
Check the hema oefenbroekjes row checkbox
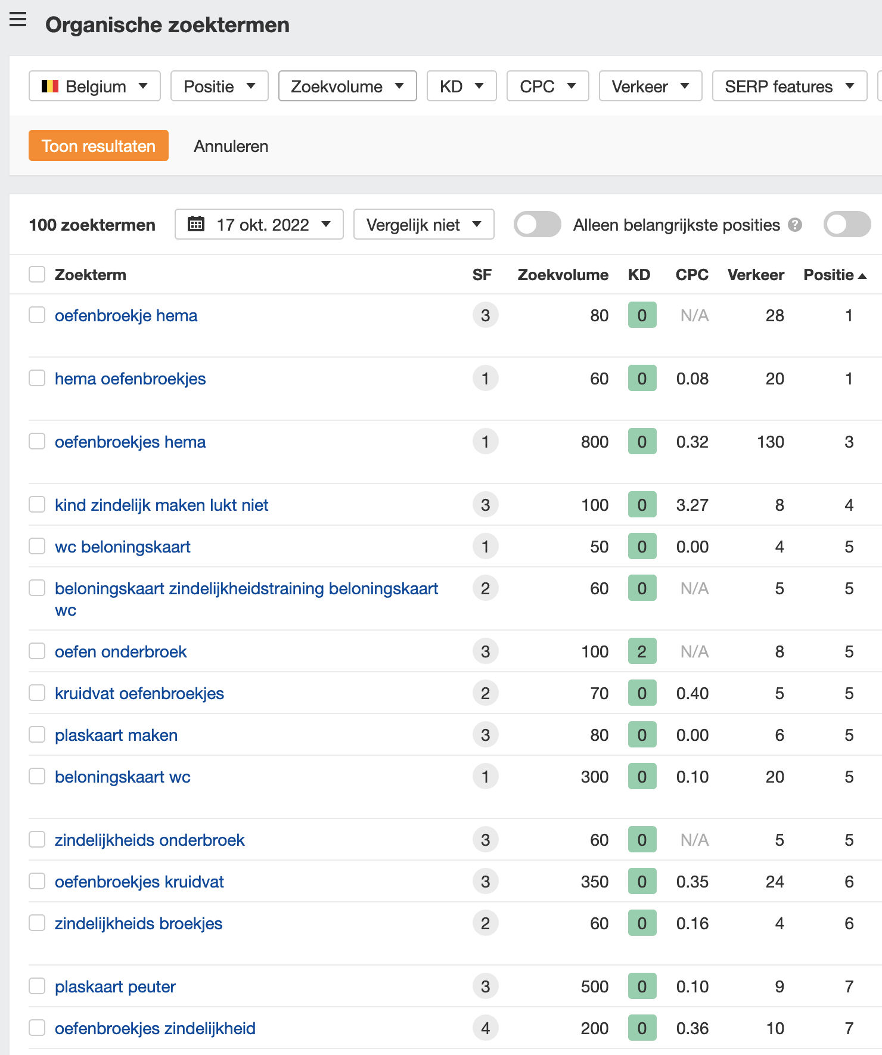tap(37, 378)
